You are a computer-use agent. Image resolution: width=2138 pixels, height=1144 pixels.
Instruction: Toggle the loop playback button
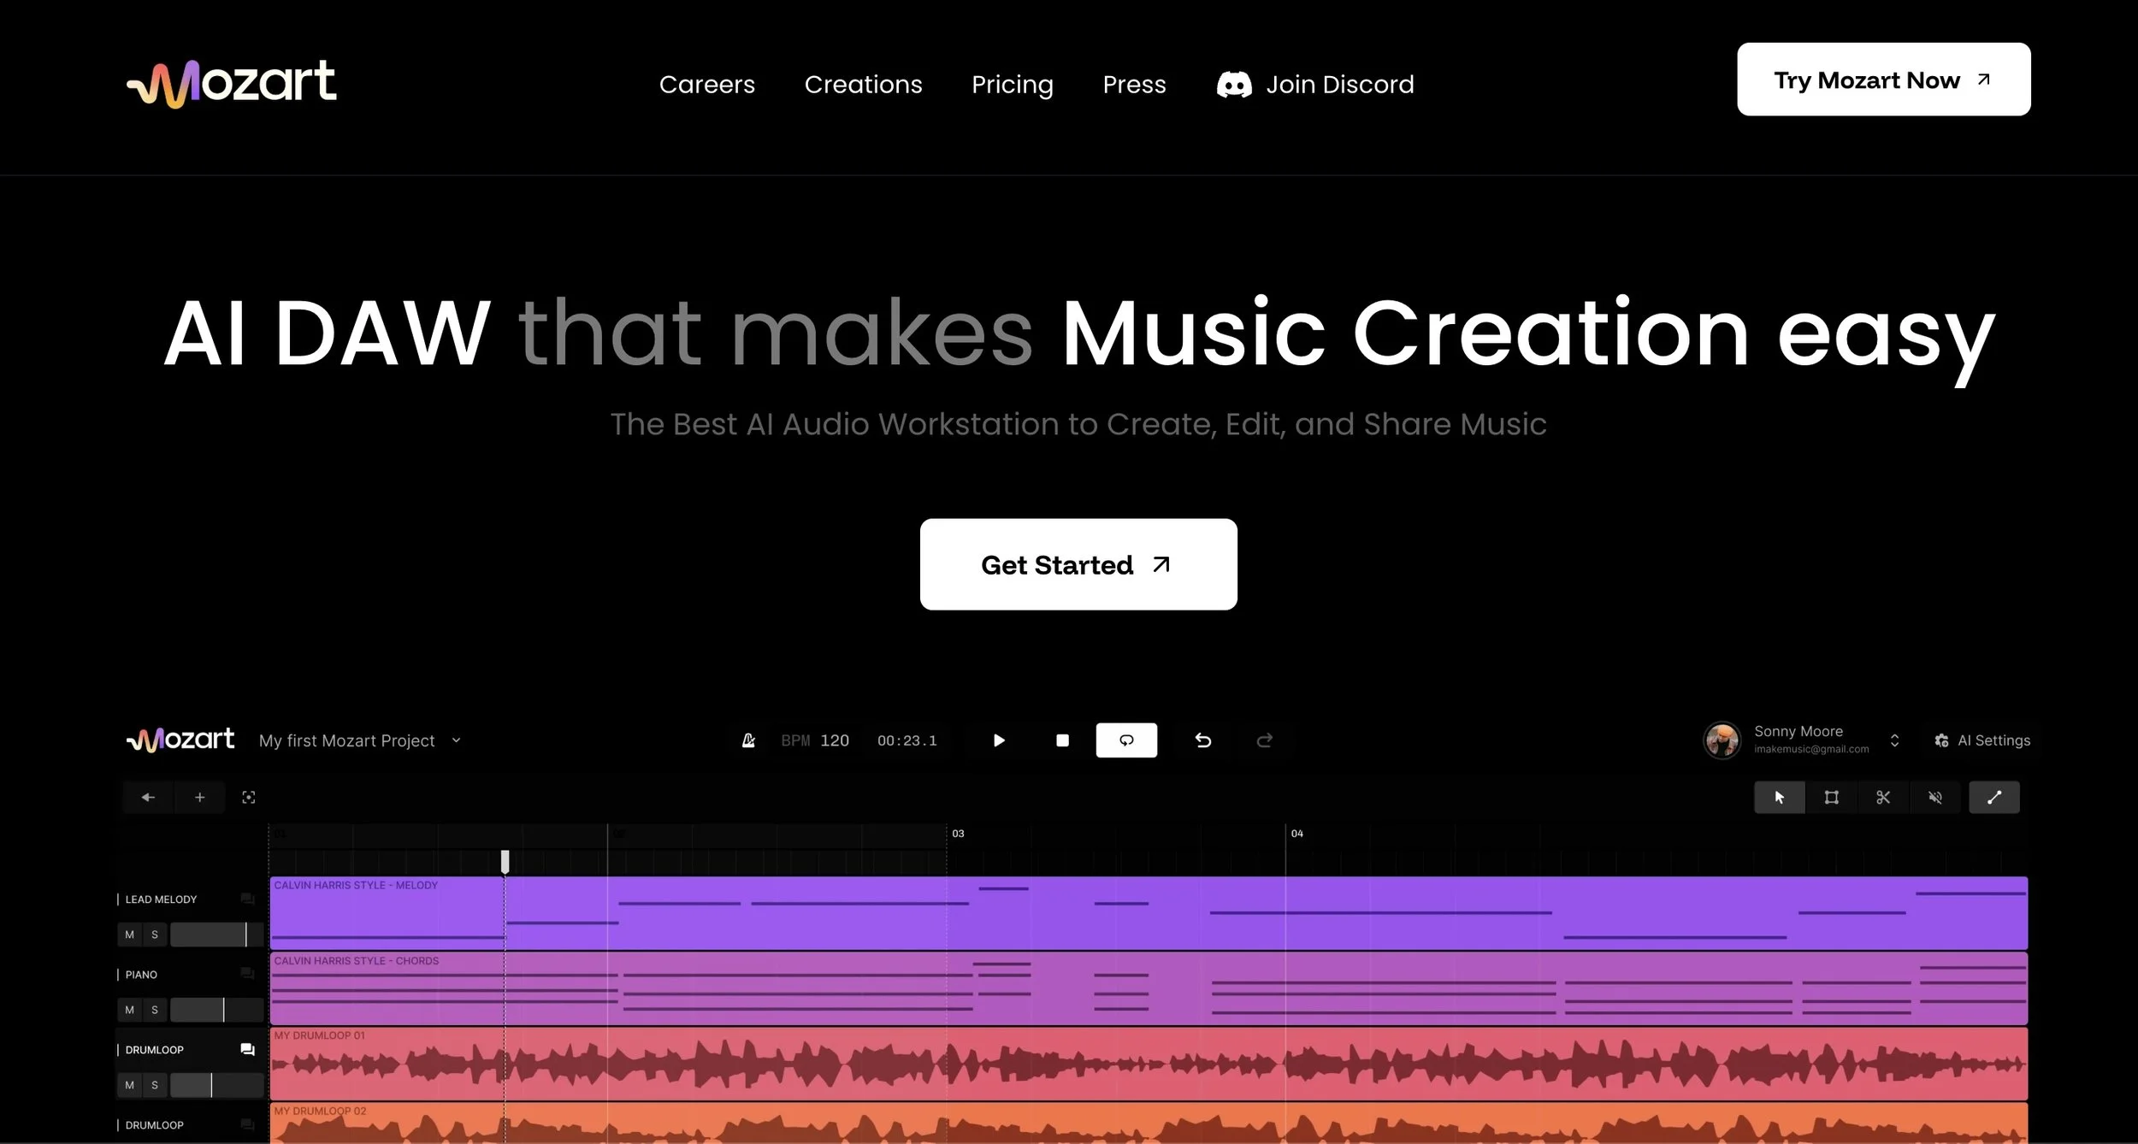click(x=1126, y=740)
